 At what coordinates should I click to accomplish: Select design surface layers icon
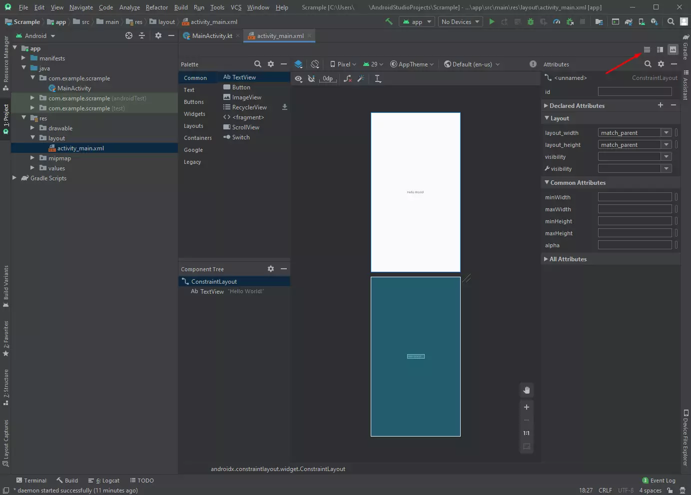[x=298, y=64]
